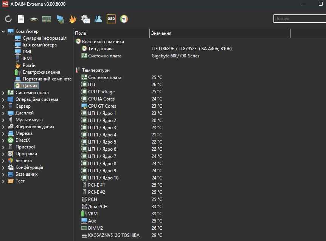Click the Електроживлення battery icon
Image resolution: width=326 pixels, height=241 pixels.
tap(18, 72)
